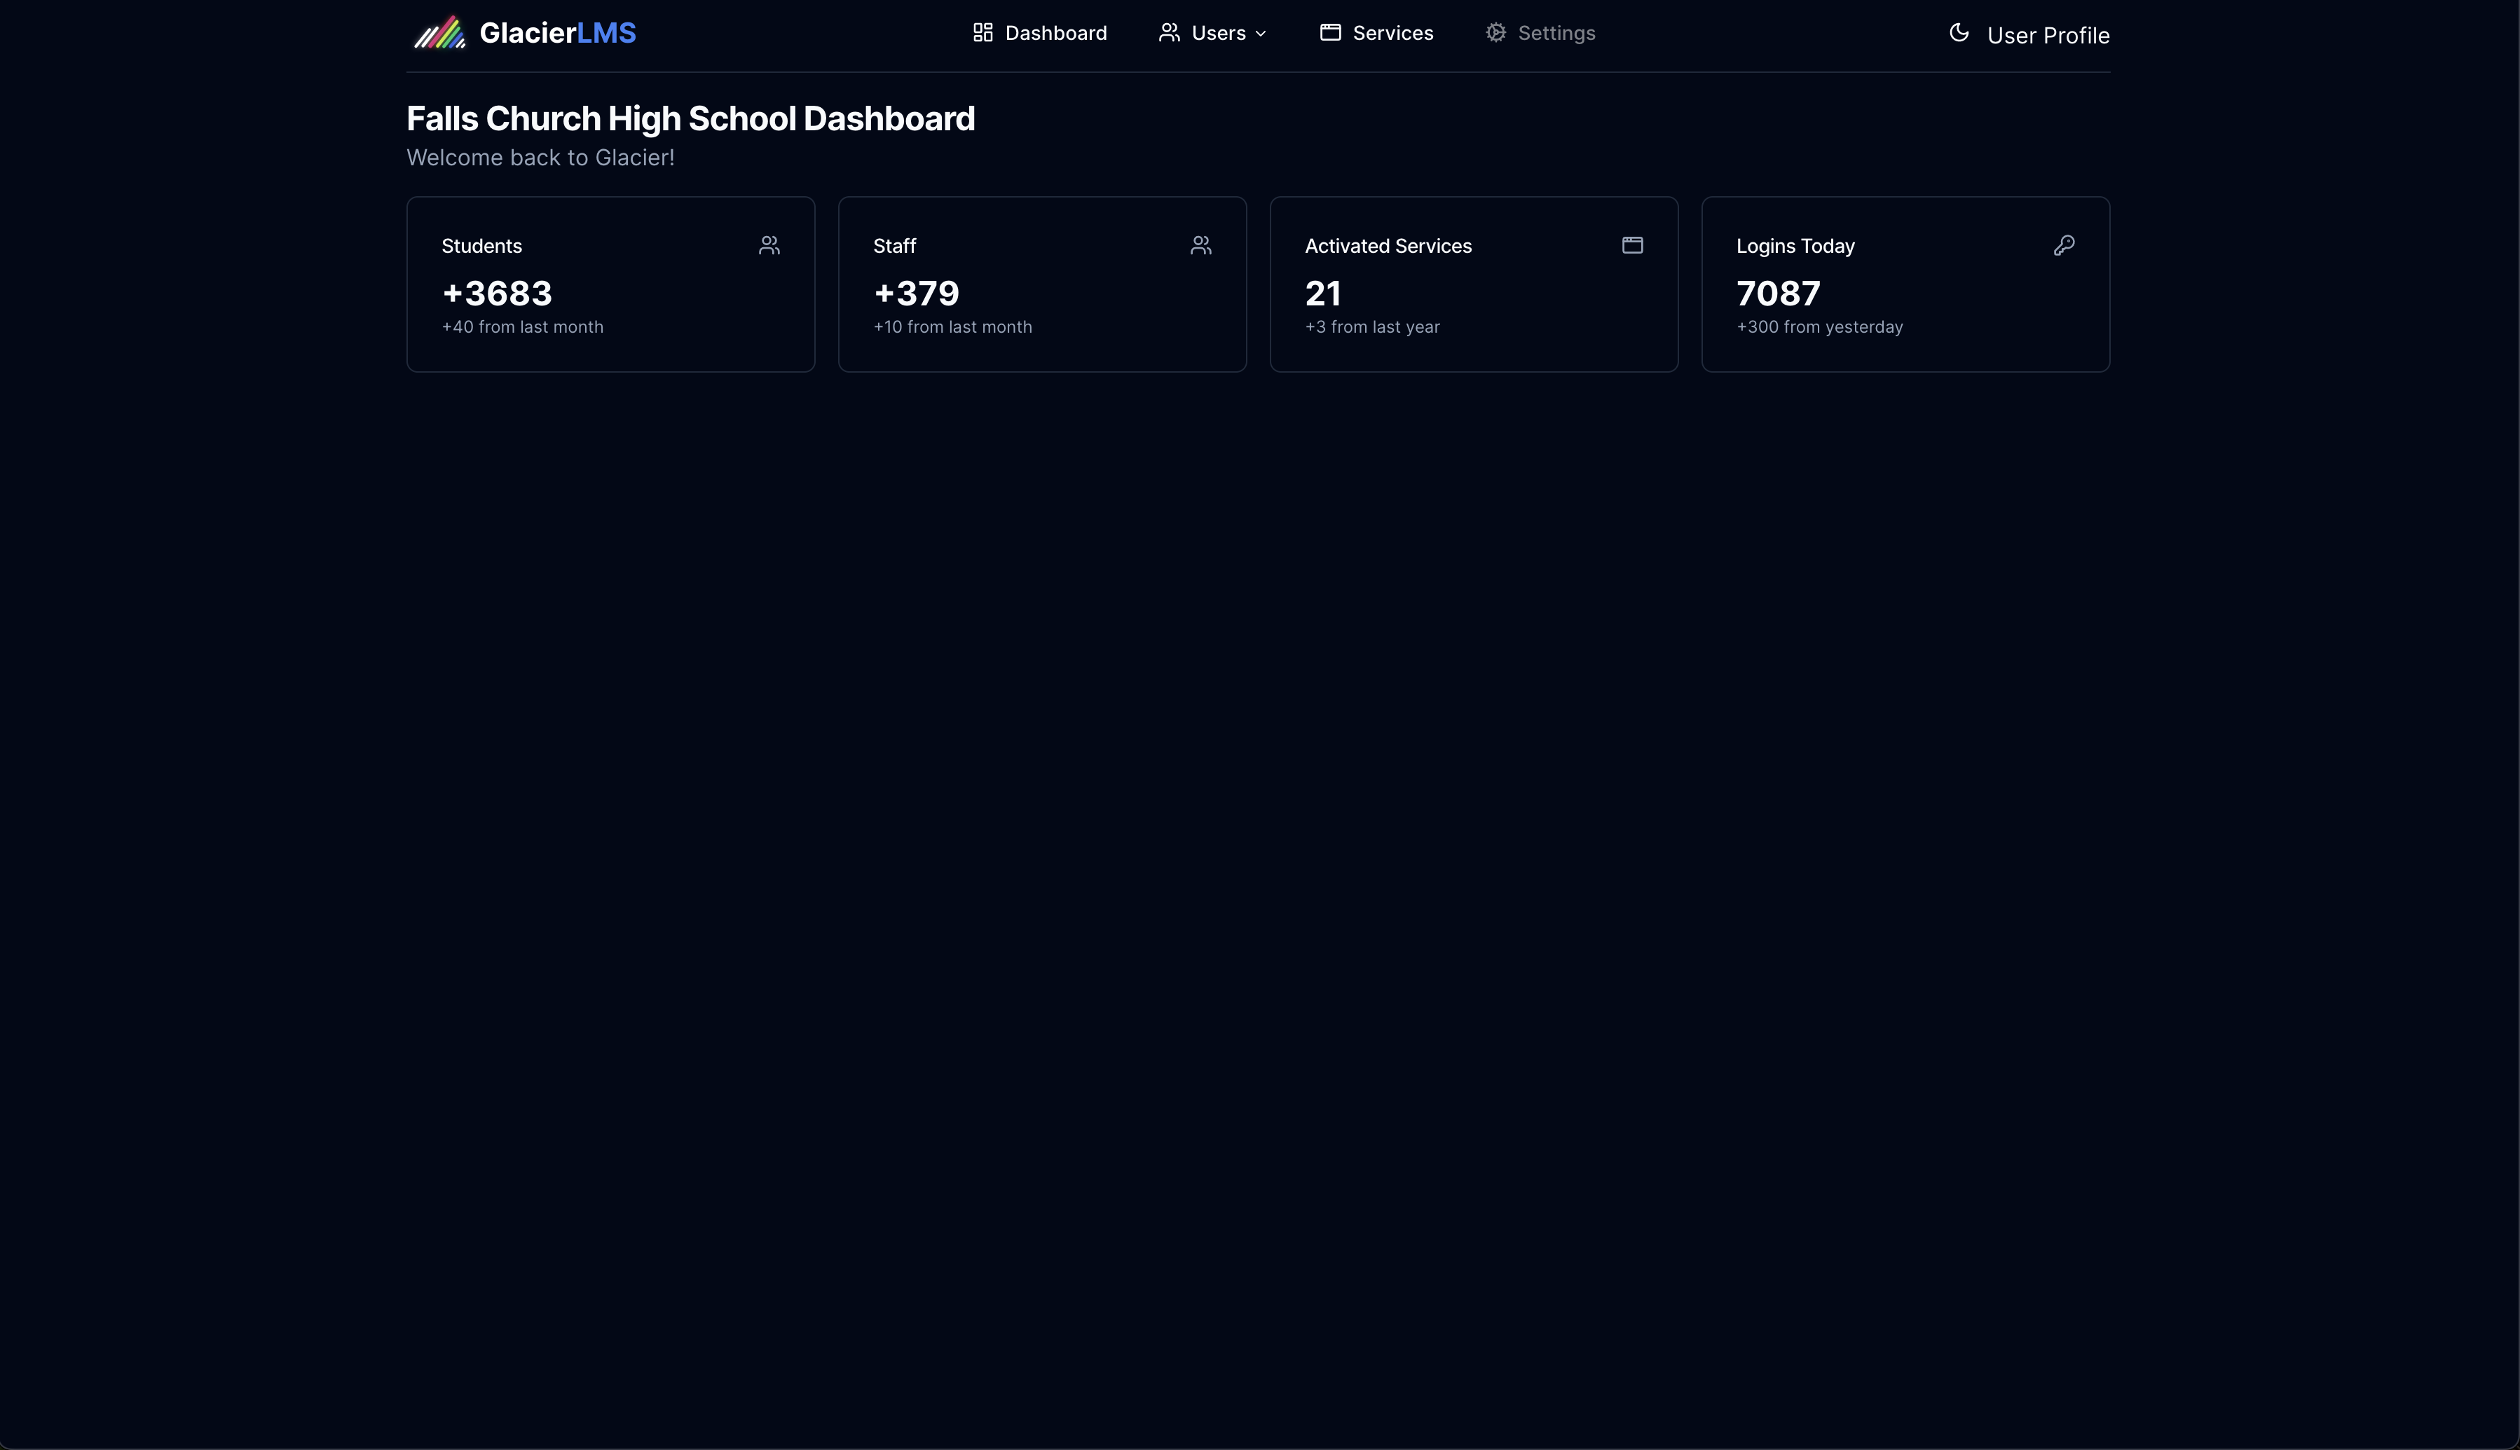Click the GlacierLMS rainbow logo icon

point(439,33)
